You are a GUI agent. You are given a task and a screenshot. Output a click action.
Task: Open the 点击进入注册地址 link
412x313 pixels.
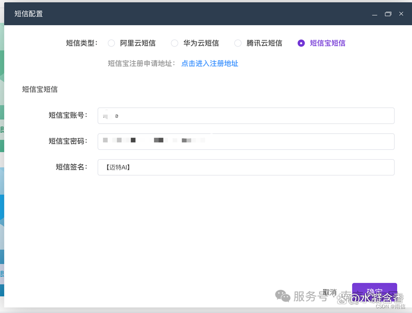click(x=209, y=64)
